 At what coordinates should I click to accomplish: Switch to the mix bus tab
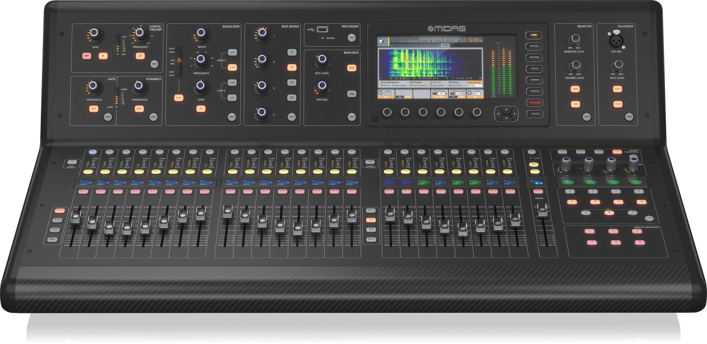click(x=409, y=45)
